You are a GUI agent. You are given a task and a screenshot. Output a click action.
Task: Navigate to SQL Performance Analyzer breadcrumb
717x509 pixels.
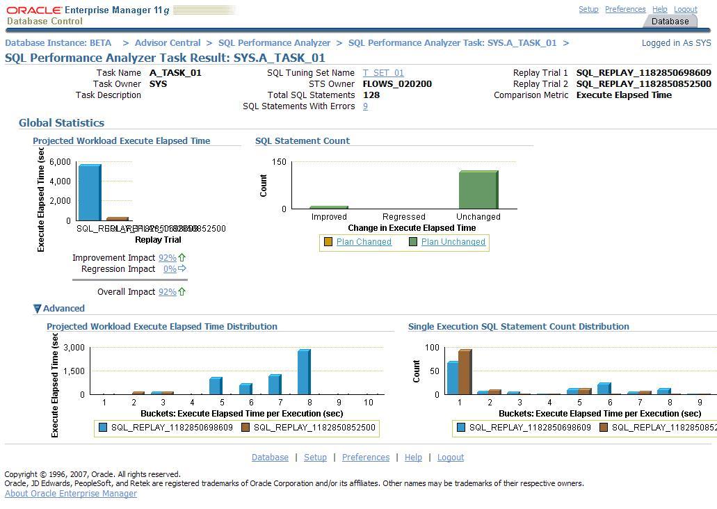tap(274, 43)
